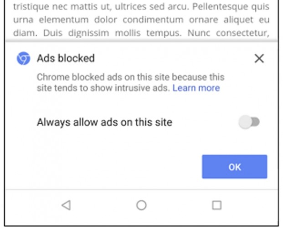Image resolution: width=283 pixels, height=228 pixels.
Task: Open recent apps with the square icon
Action: (x=217, y=205)
